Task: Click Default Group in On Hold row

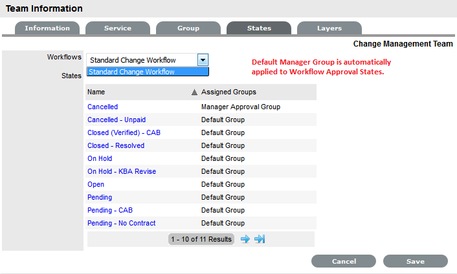Action: point(223,158)
